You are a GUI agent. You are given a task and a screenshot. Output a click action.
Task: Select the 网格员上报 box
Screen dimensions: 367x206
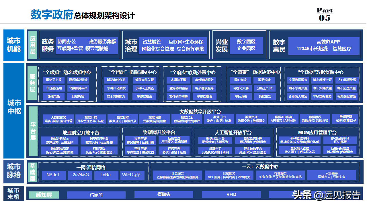click(x=54, y=80)
